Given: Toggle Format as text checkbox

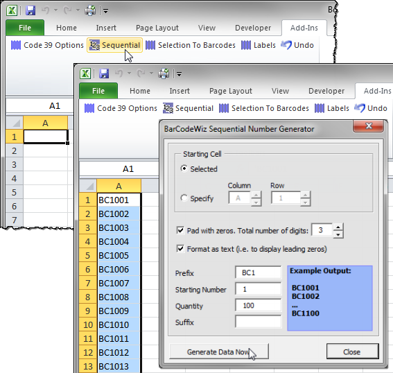Looking at the screenshot, I should point(180,249).
